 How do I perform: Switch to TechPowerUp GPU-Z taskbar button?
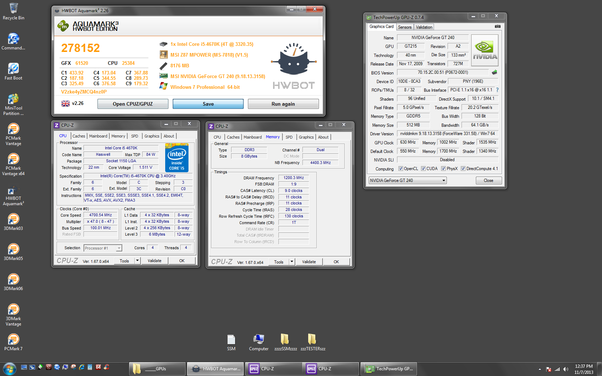pos(389,369)
